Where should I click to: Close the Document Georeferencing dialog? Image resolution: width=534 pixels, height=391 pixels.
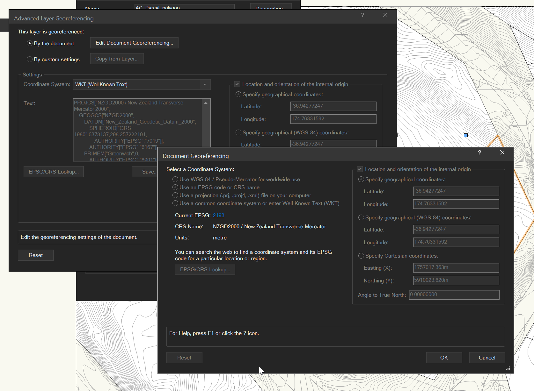click(502, 153)
